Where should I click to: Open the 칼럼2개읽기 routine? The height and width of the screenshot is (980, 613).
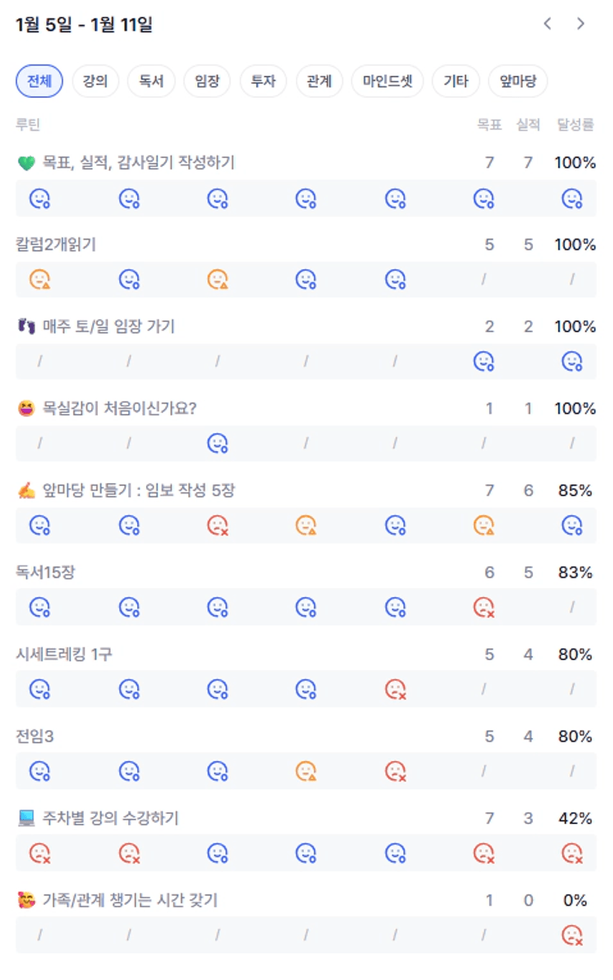(56, 245)
